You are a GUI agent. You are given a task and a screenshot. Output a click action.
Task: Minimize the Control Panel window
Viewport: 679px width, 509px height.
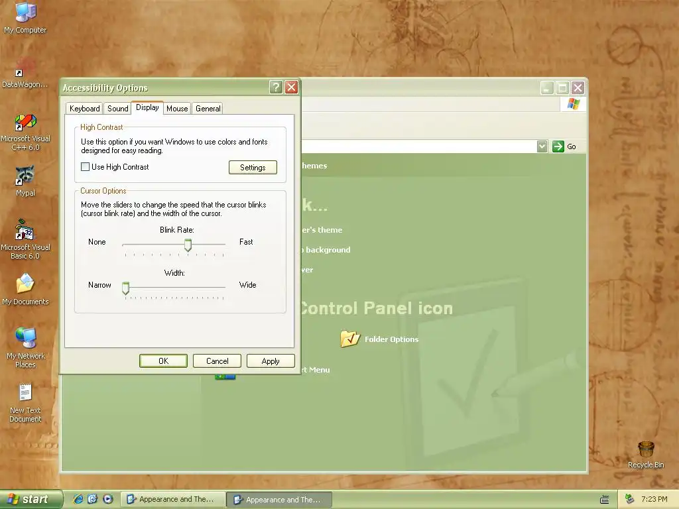pos(547,88)
